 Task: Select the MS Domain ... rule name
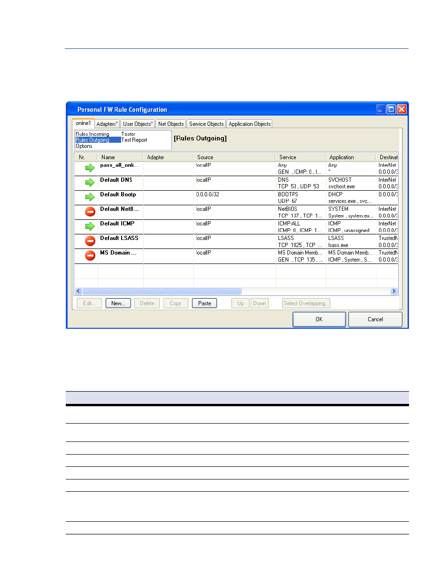[118, 253]
